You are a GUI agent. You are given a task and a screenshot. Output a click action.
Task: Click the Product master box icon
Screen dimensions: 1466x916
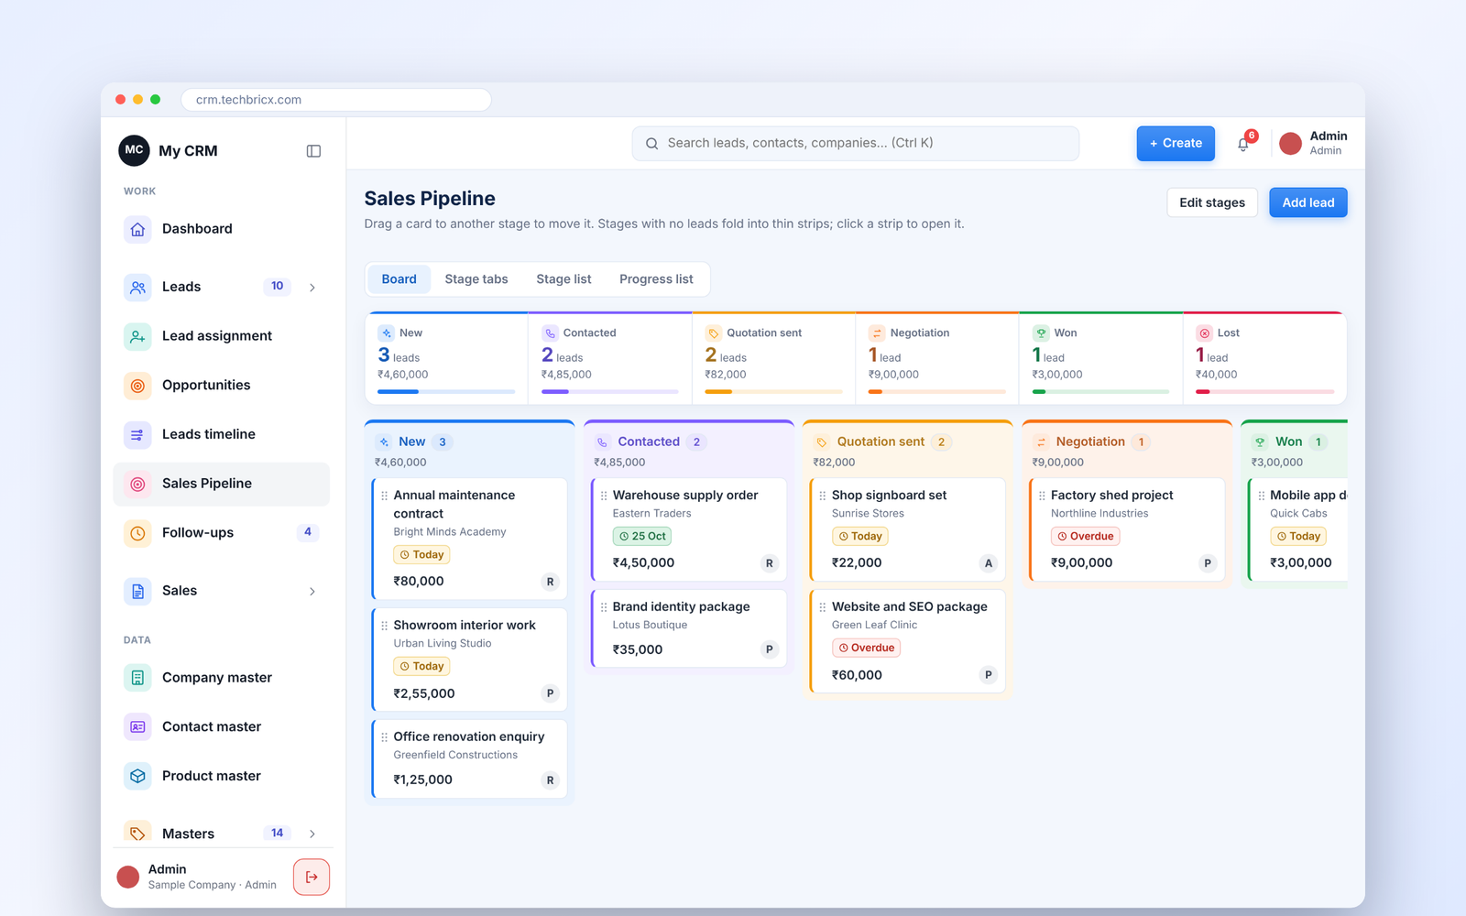[x=137, y=776]
